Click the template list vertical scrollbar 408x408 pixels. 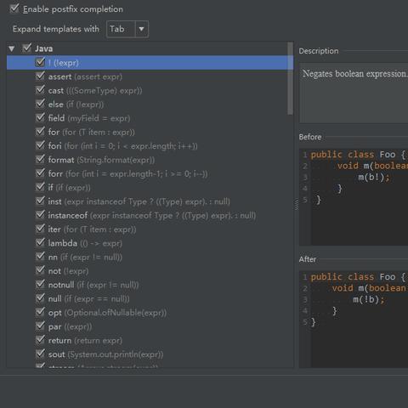[290, 78]
